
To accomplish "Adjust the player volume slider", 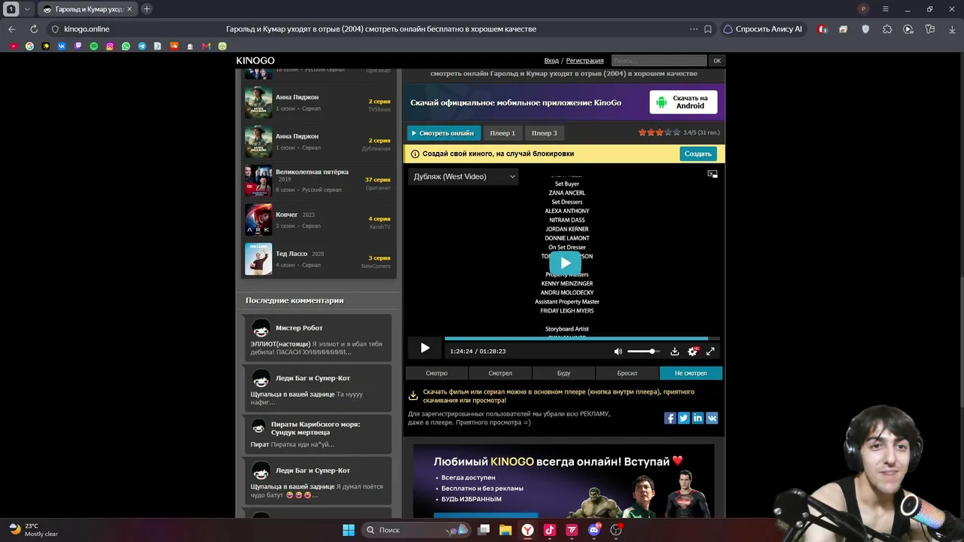I will [643, 352].
